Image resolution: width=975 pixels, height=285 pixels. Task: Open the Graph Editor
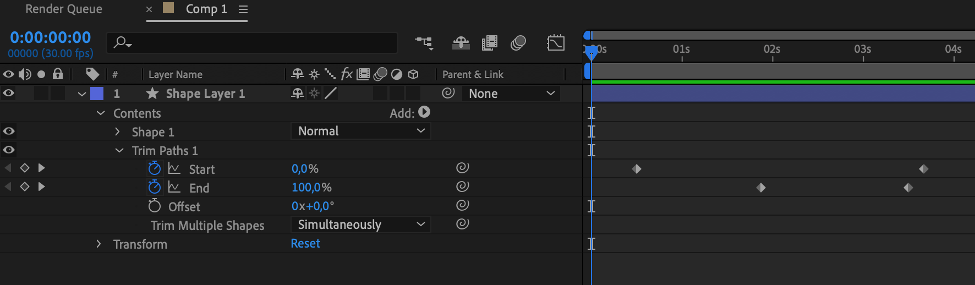tap(556, 42)
